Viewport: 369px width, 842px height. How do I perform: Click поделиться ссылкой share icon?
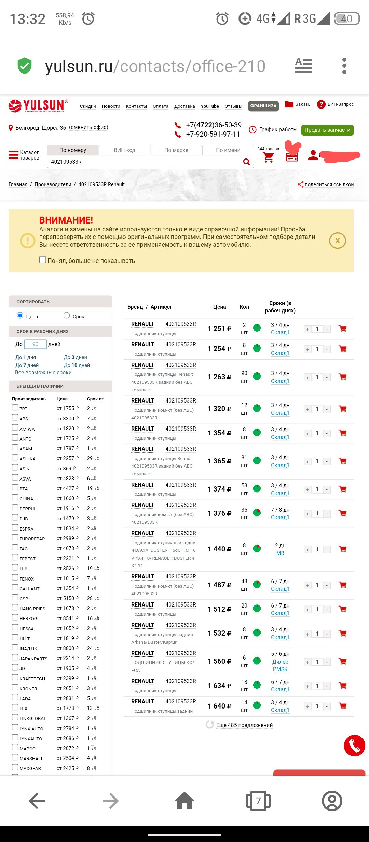coord(300,184)
